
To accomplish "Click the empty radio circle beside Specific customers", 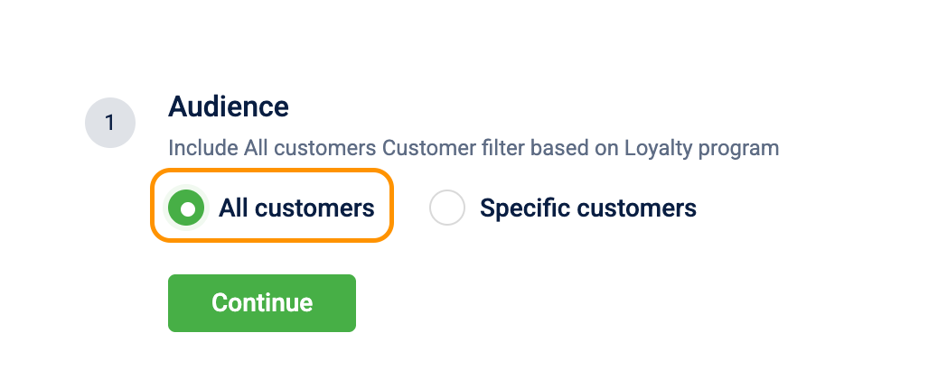I will [447, 208].
